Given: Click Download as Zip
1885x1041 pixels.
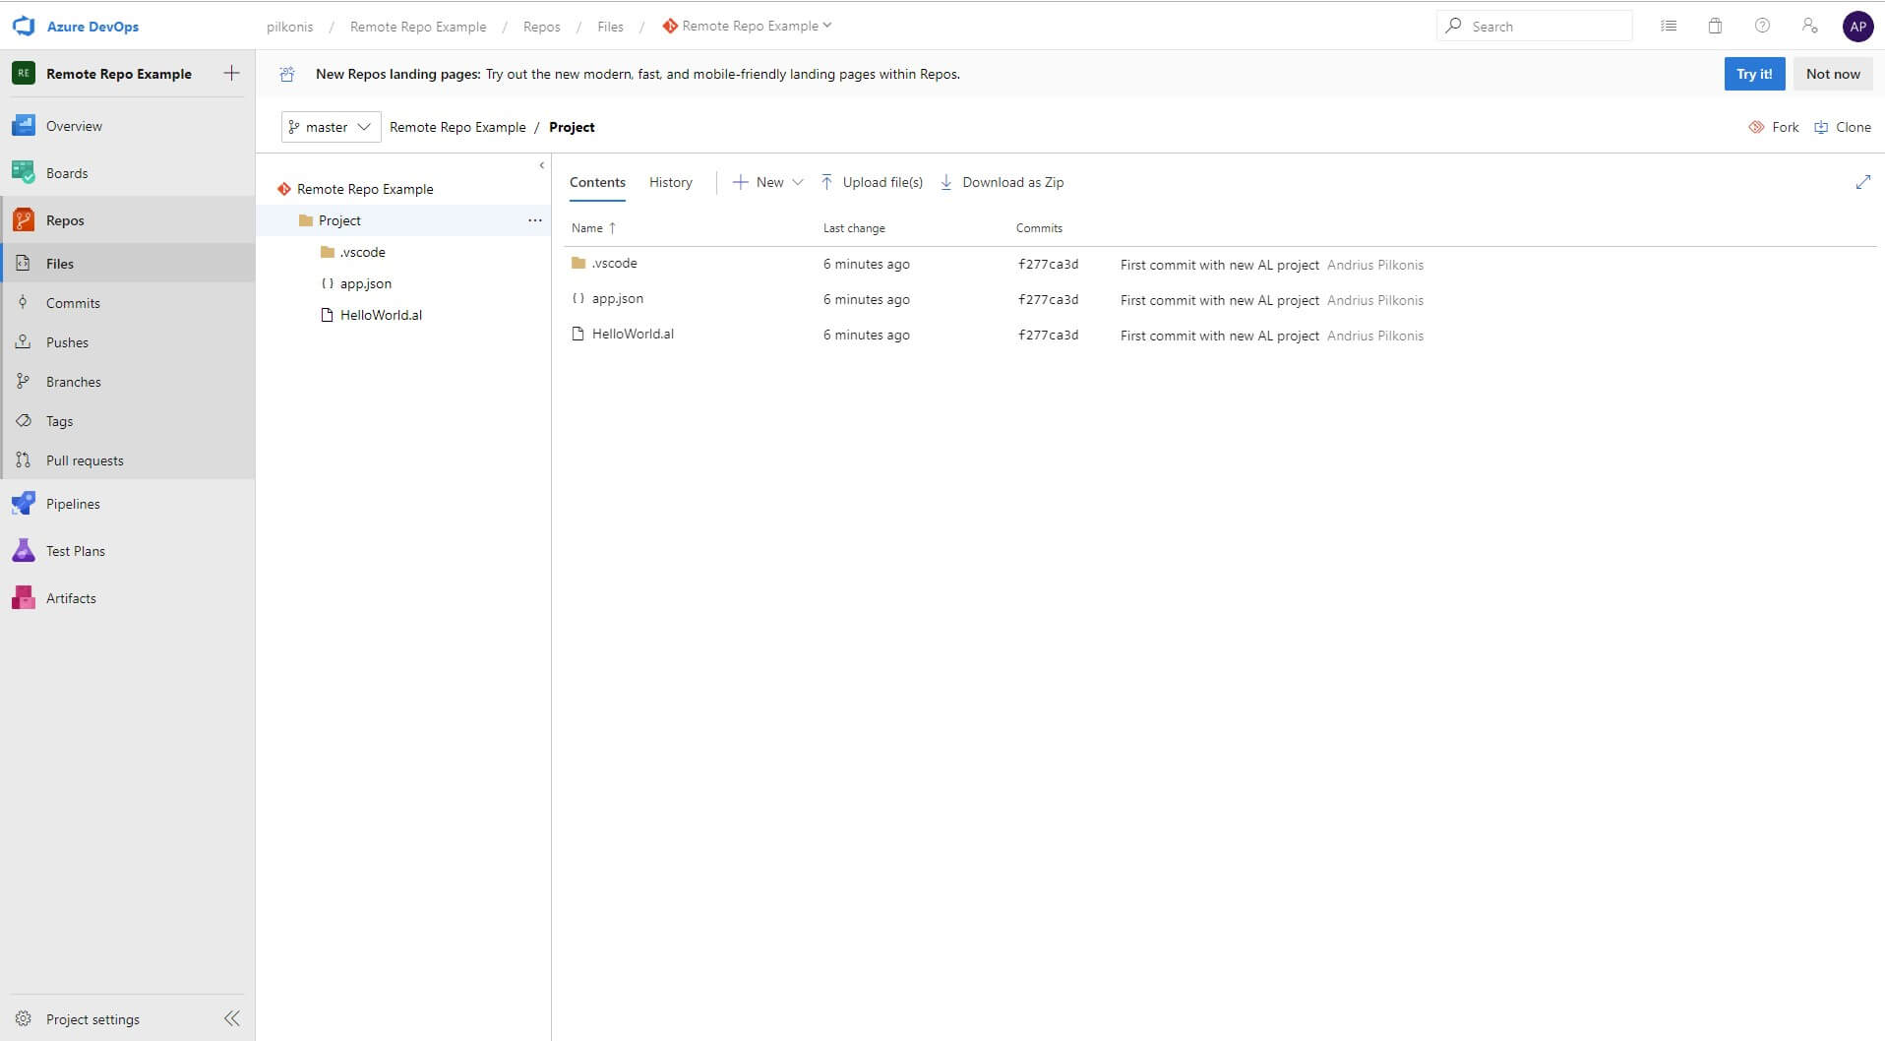Looking at the screenshot, I should [x=1002, y=182].
